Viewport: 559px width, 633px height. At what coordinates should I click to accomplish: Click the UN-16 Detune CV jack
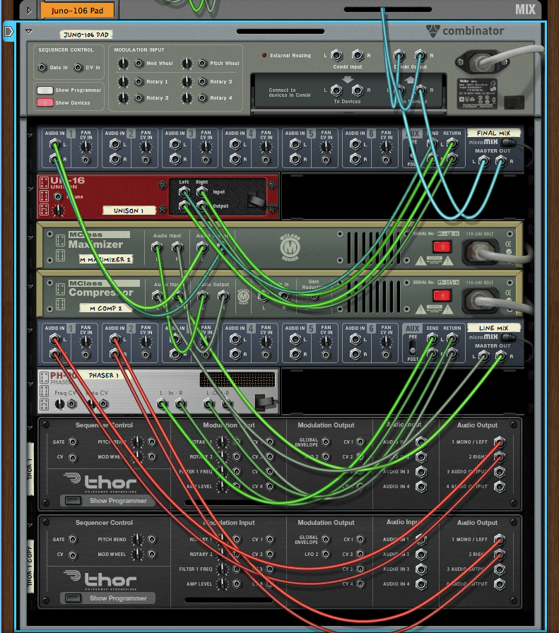59,196
